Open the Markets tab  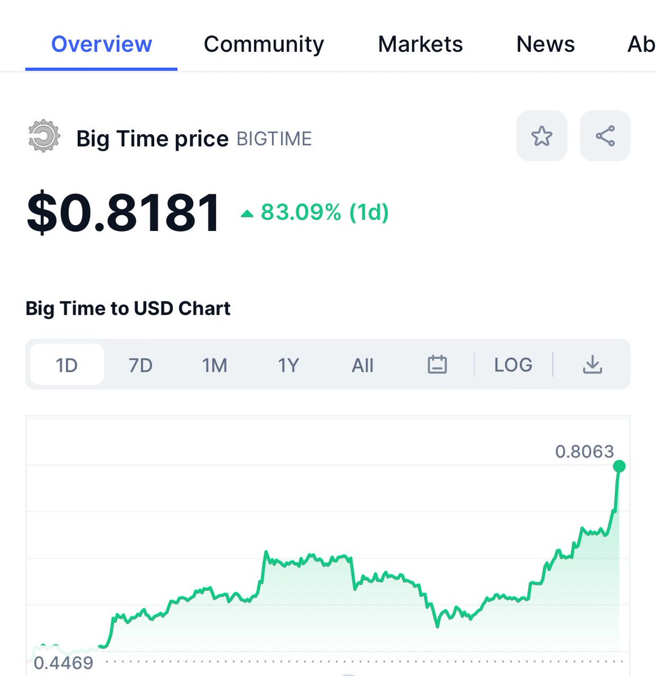click(420, 44)
